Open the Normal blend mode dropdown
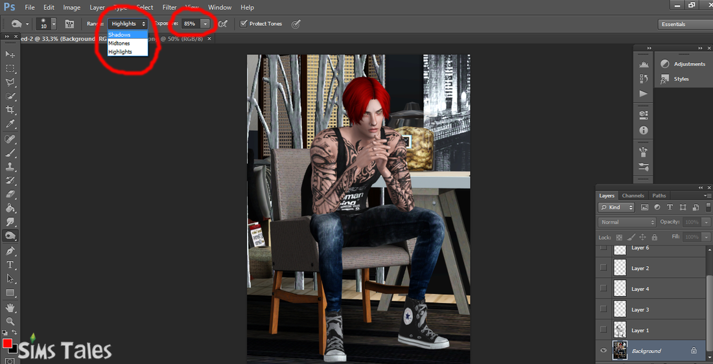 tap(627, 222)
